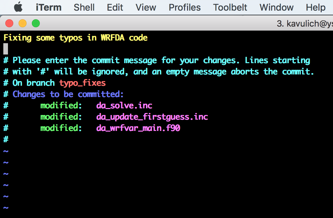Open the Profiles menu
This screenshot has height=218, width=333.
[x=185, y=7]
